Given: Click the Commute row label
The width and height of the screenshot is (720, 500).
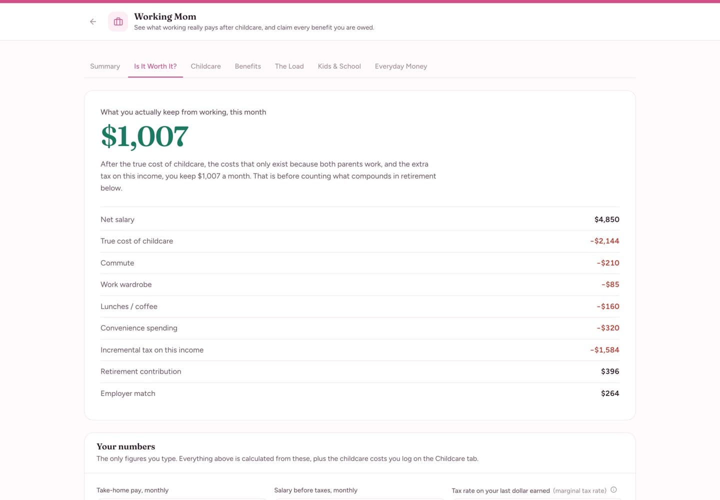Looking at the screenshot, I should (117, 263).
